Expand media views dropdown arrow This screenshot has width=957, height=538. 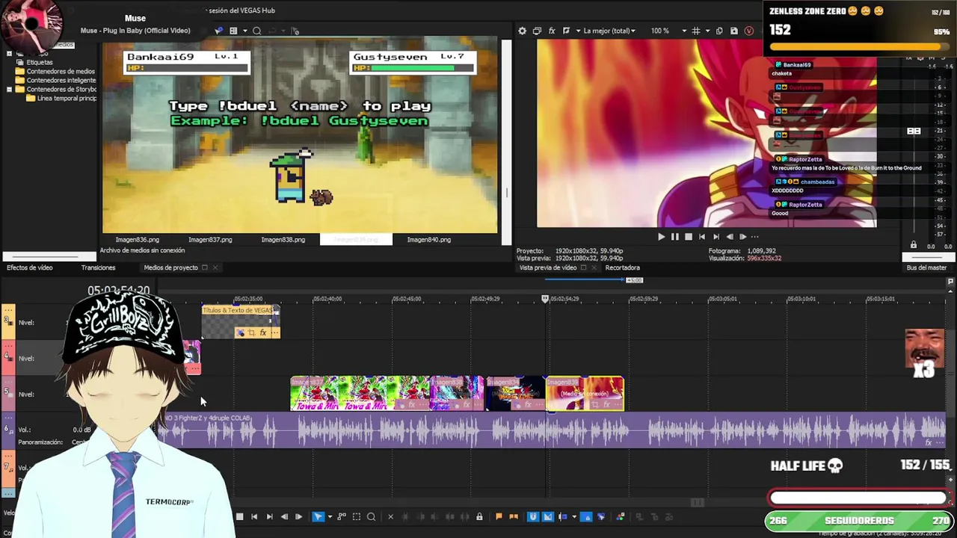[244, 31]
